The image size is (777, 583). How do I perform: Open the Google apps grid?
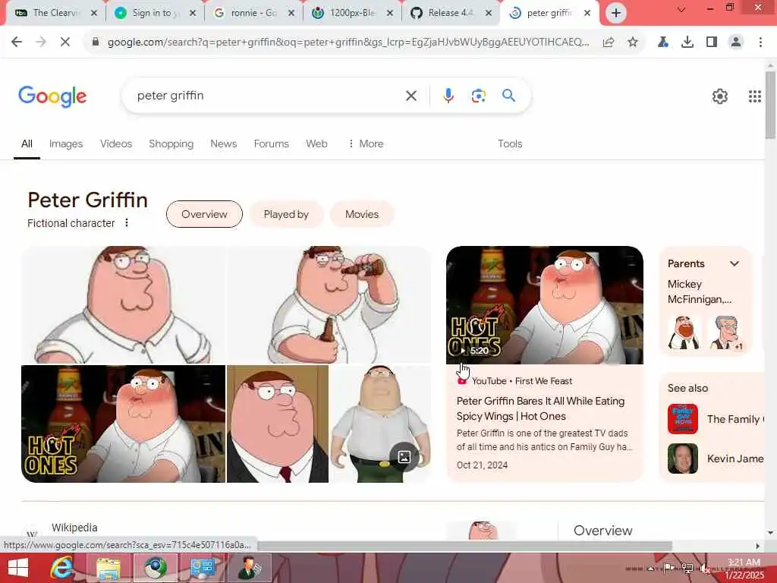755,96
